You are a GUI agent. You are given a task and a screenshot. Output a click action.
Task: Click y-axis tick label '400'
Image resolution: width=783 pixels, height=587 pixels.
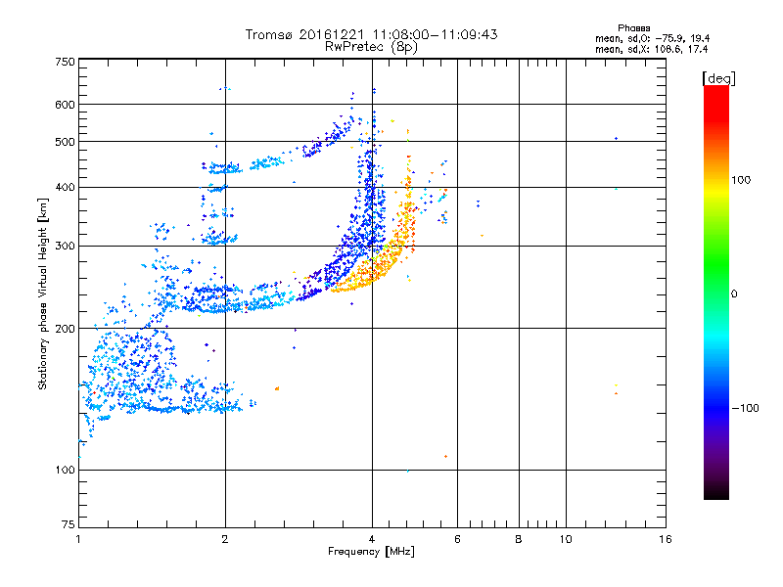66,187
